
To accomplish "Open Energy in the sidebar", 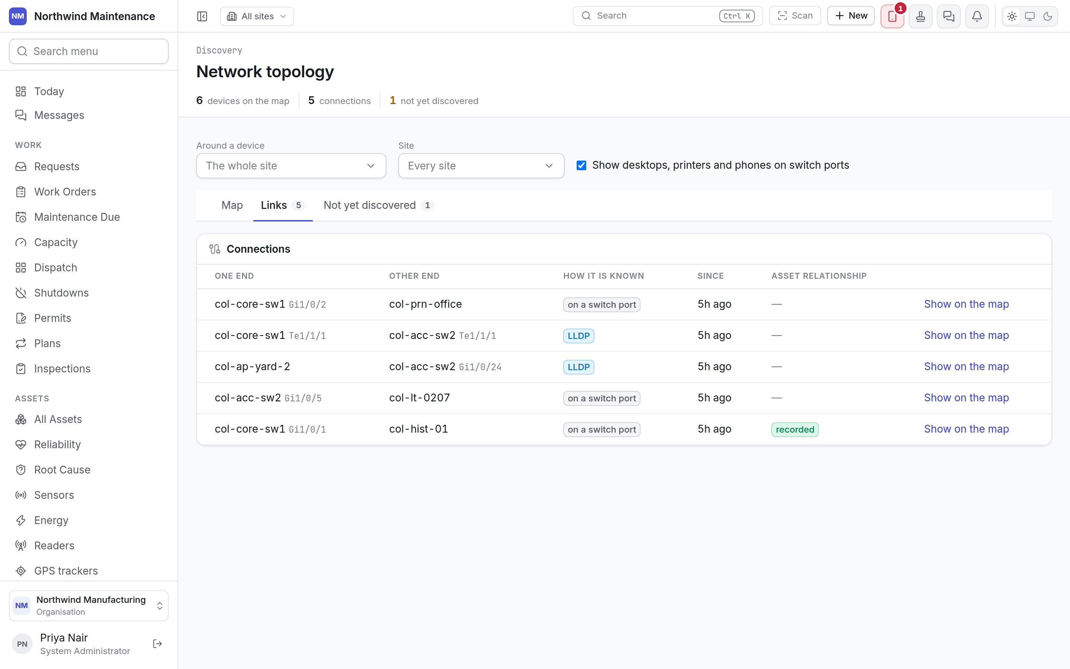I will click(89, 520).
